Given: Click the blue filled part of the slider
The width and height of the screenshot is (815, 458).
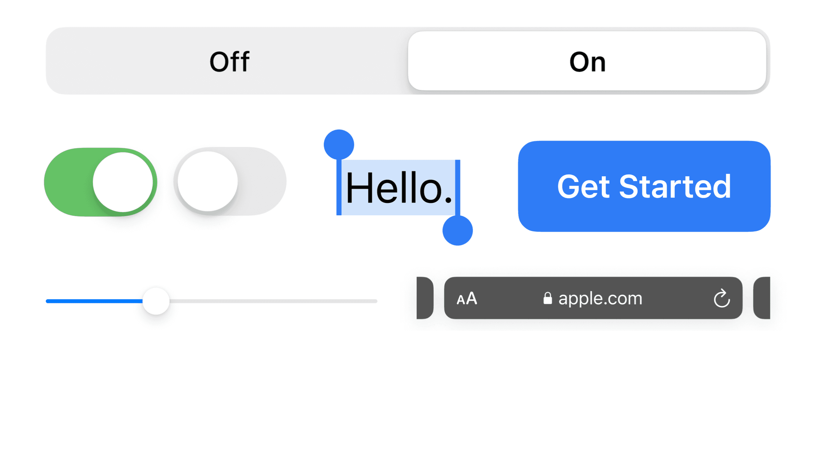Looking at the screenshot, I should [94, 301].
